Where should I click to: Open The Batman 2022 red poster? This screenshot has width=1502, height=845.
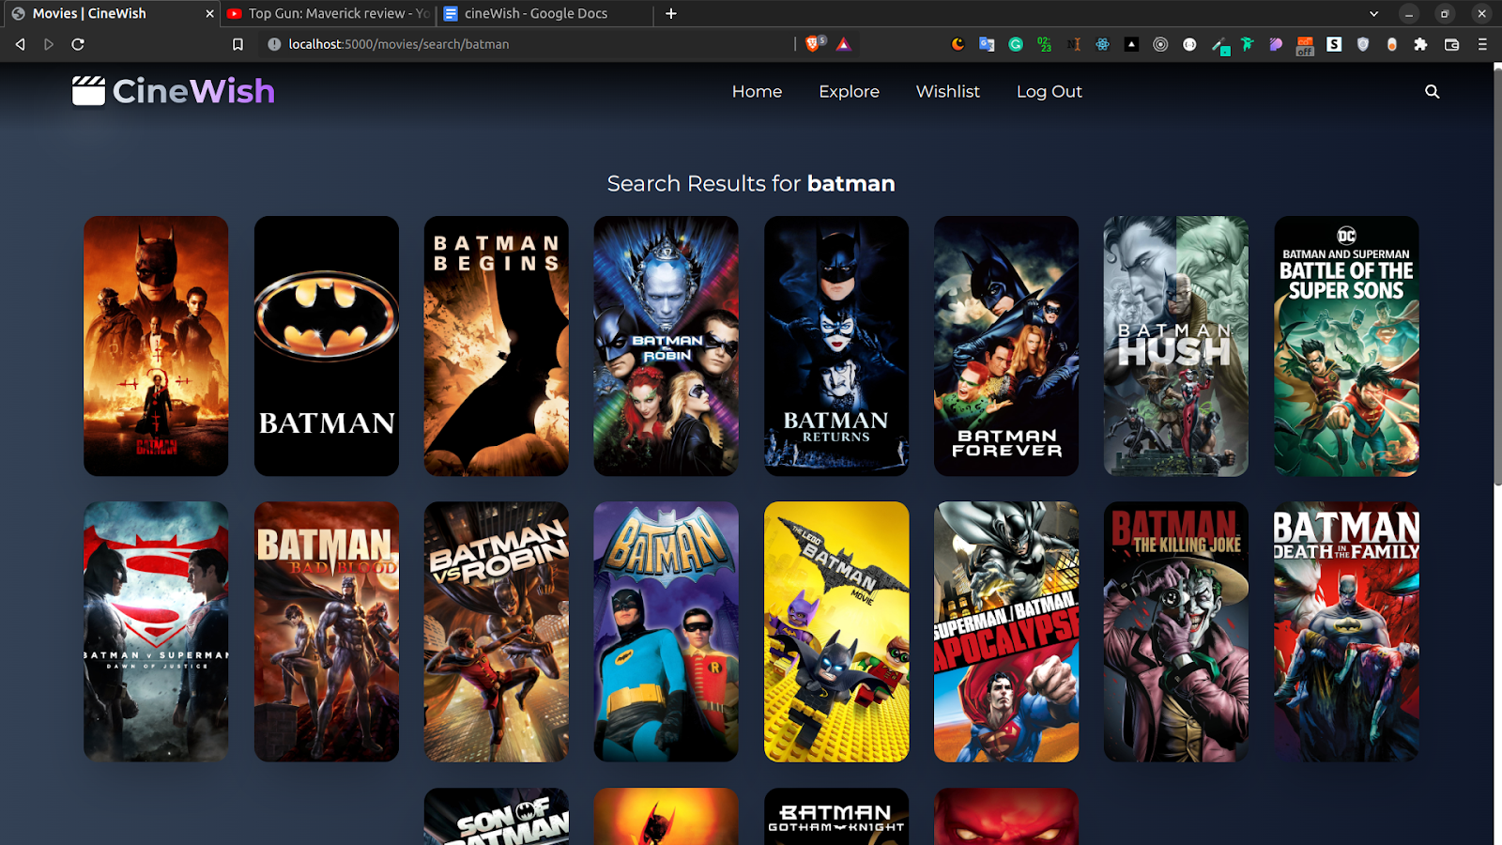[156, 346]
